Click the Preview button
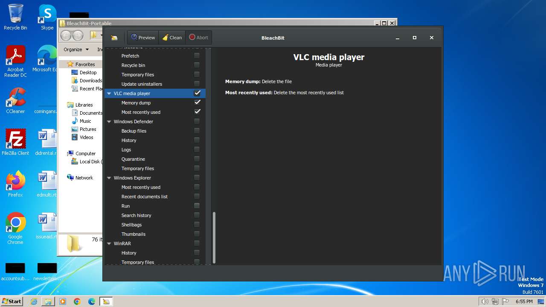The image size is (546, 307). point(143,38)
